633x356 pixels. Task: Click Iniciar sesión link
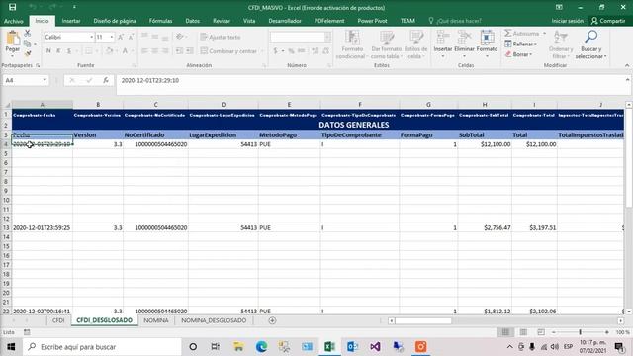(x=567, y=21)
